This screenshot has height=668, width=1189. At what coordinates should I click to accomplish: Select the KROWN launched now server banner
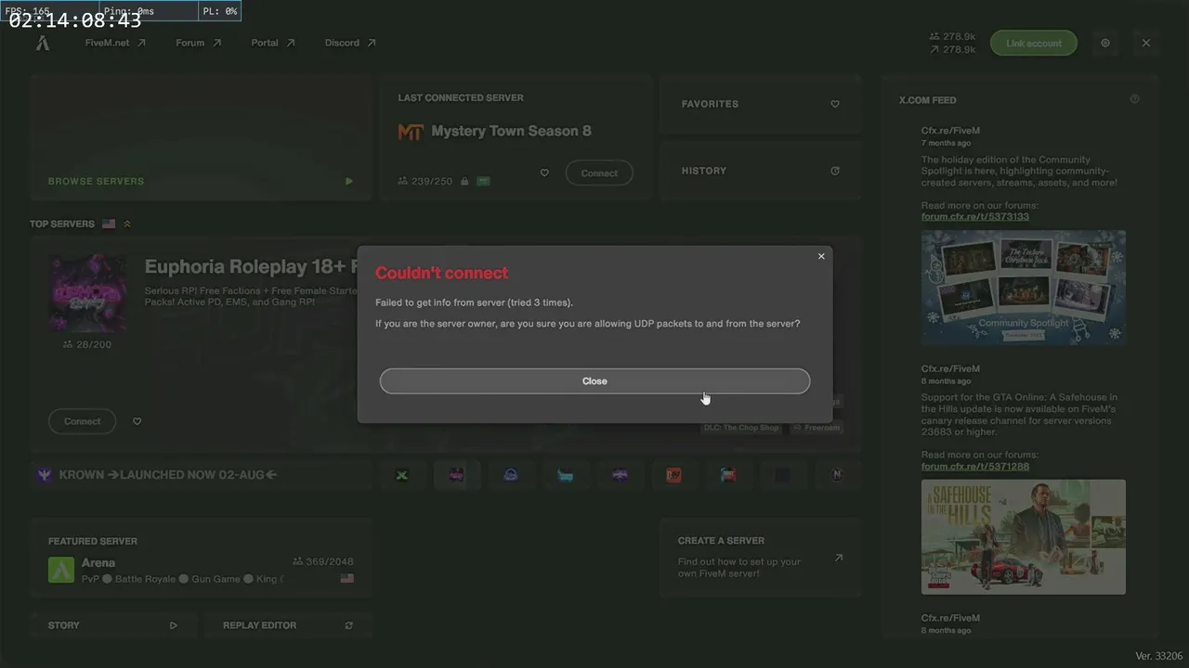[x=201, y=475]
